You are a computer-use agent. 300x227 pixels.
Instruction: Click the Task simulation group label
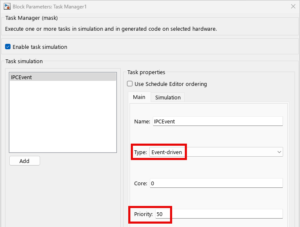tap(24, 61)
